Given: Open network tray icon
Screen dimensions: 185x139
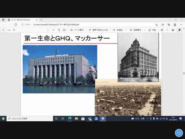Looking at the screenshot, I should click(161, 118).
